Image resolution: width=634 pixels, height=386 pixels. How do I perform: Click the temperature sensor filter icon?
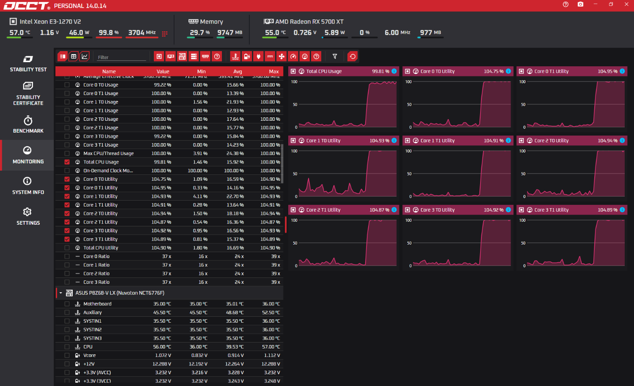(x=235, y=57)
